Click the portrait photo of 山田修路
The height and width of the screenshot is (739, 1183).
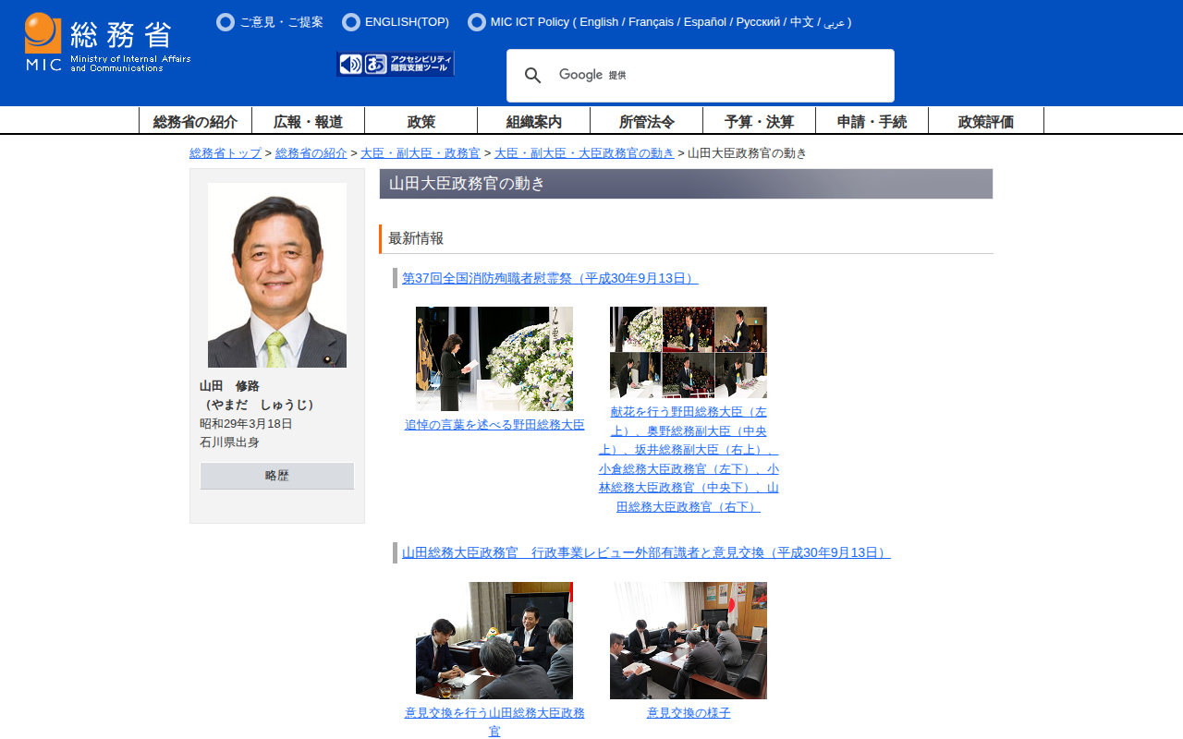(277, 275)
